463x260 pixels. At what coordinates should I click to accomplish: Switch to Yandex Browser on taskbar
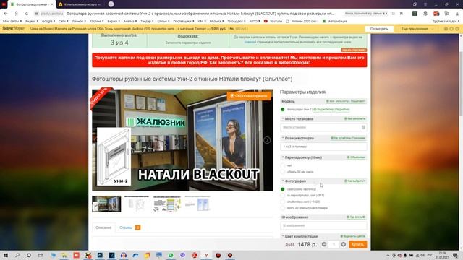206,255
